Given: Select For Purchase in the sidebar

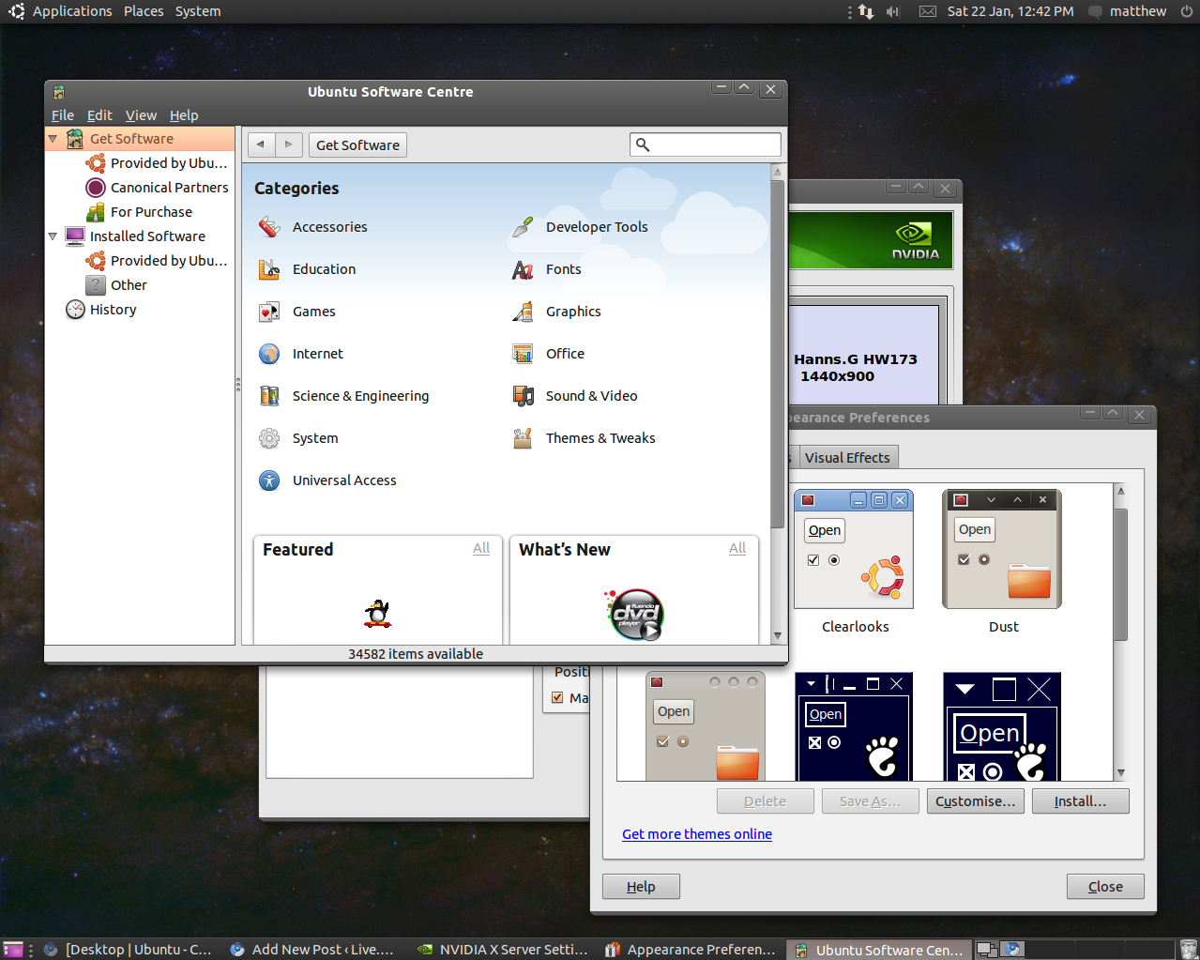Looking at the screenshot, I should click(139, 212).
